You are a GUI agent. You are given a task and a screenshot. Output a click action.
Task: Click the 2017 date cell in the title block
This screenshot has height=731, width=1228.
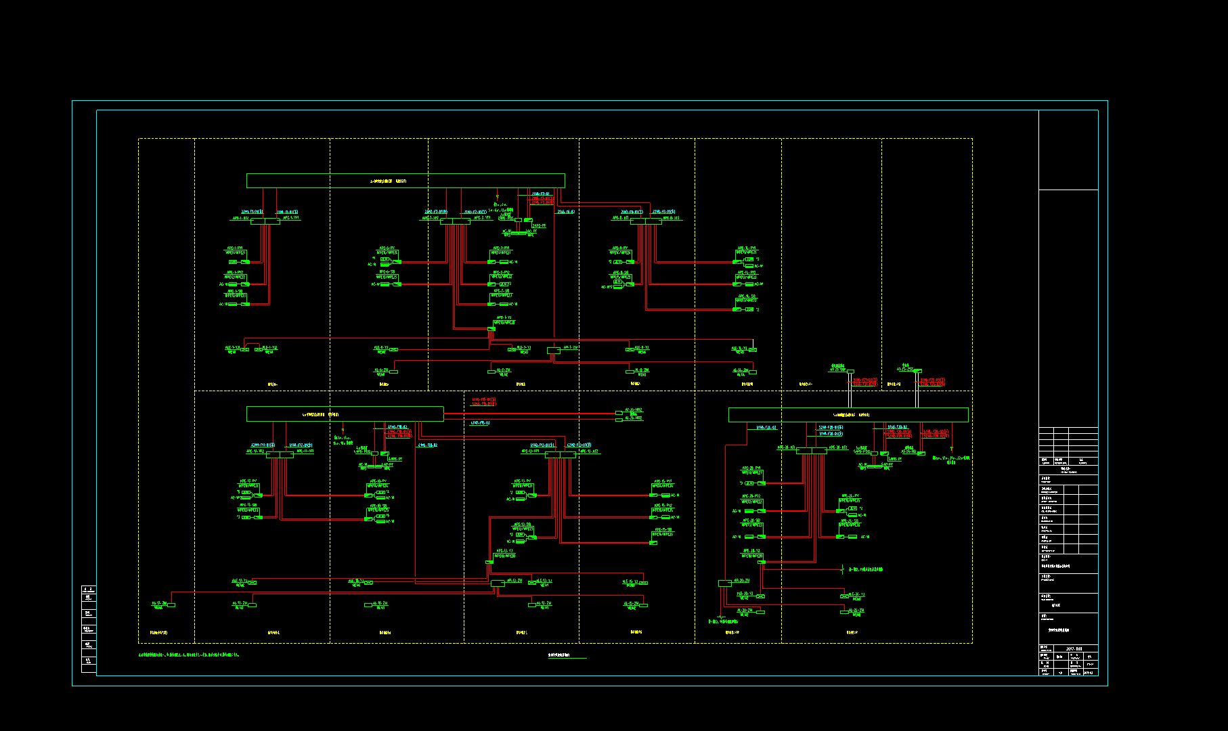tap(1074, 648)
